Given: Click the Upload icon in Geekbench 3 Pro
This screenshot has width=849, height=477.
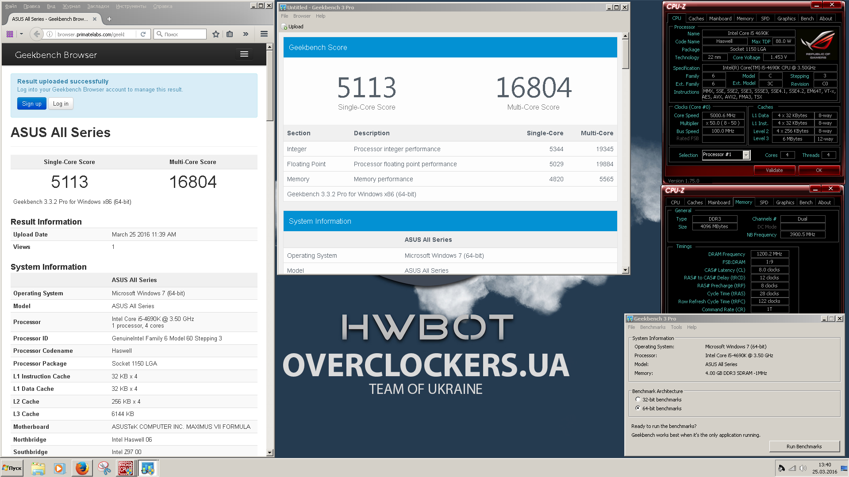Looking at the screenshot, I should (x=284, y=27).
